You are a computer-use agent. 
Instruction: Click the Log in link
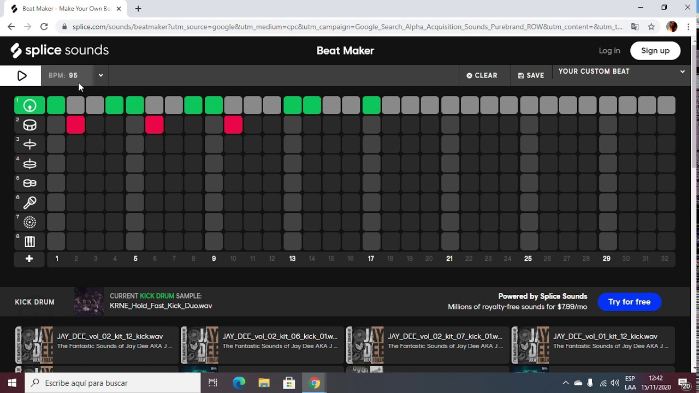[x=609, y=51]
